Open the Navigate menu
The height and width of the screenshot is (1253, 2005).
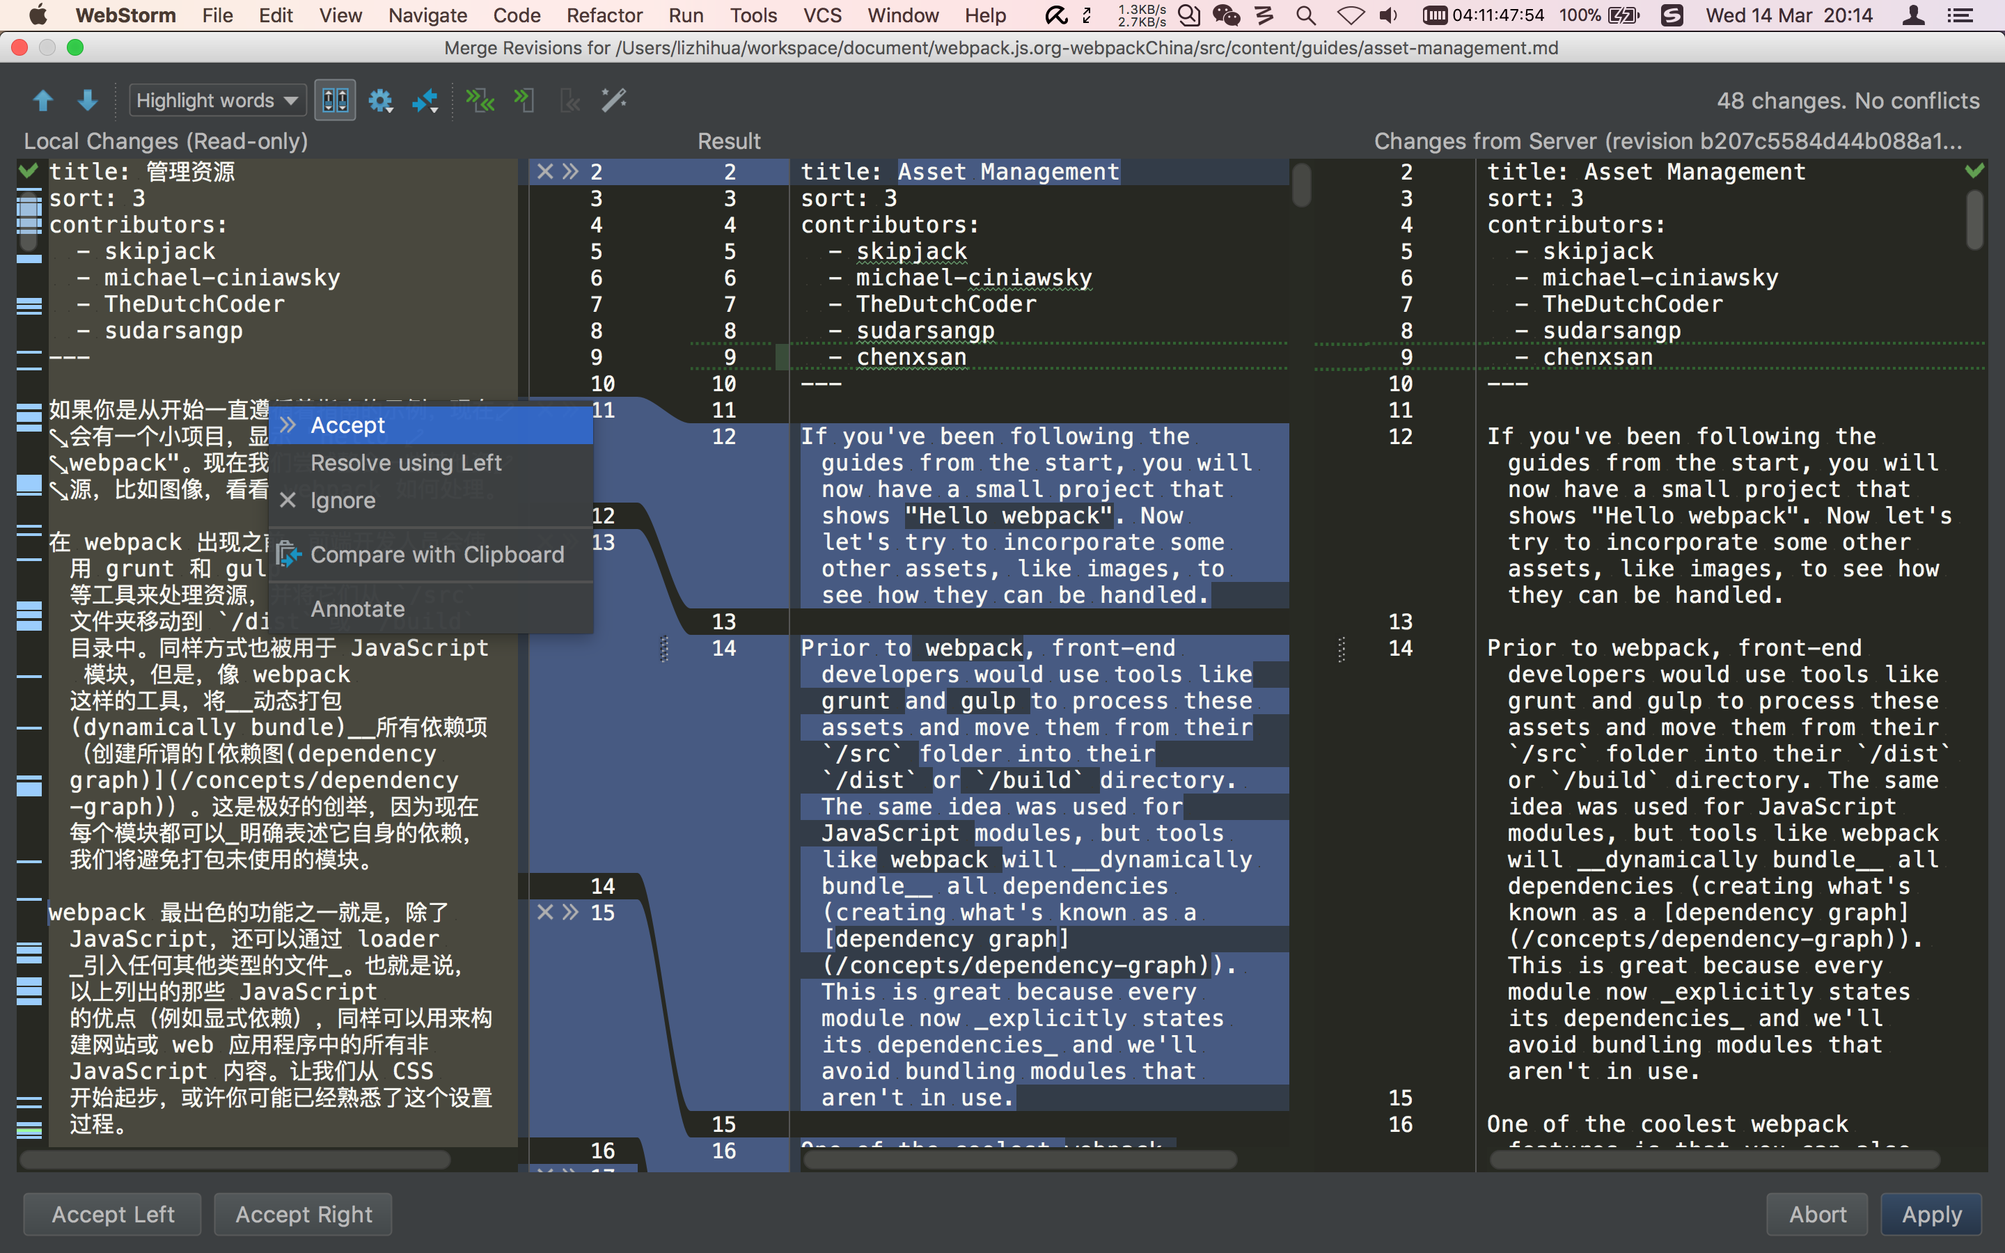(427, 15)
